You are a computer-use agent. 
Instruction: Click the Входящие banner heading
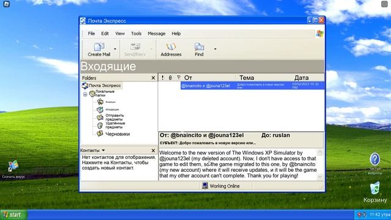[x=108, y=67]
